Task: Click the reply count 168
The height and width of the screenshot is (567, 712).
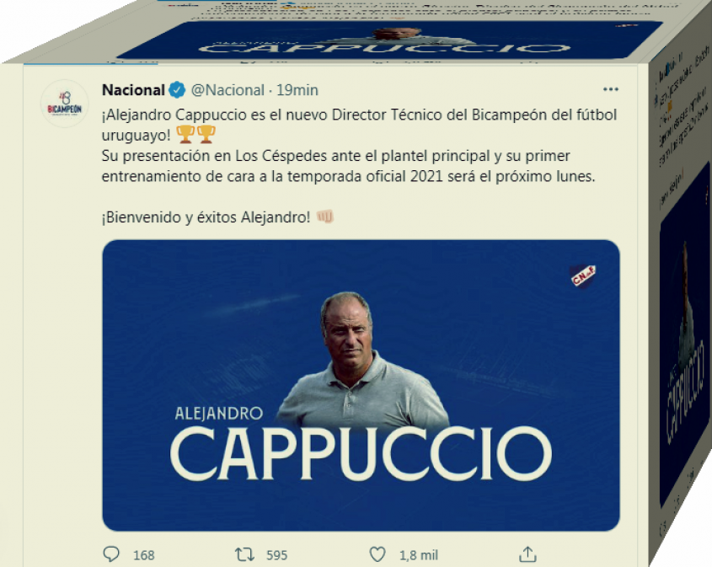Action: (x=144, y=555)
